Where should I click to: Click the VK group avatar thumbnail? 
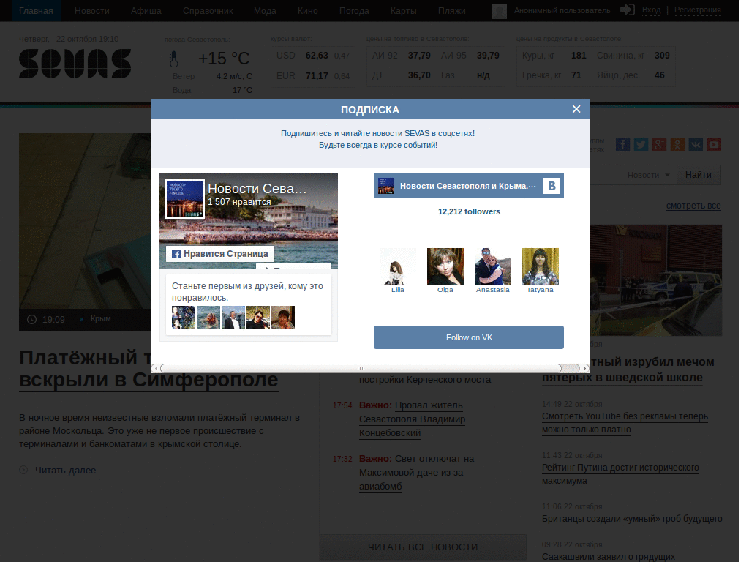point(386,186)
